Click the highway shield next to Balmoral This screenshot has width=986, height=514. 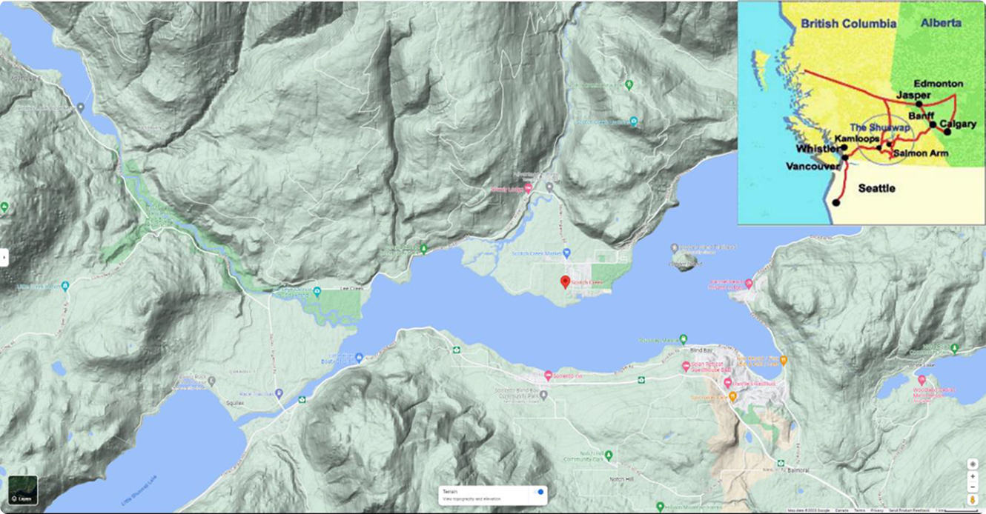[781, 463]
